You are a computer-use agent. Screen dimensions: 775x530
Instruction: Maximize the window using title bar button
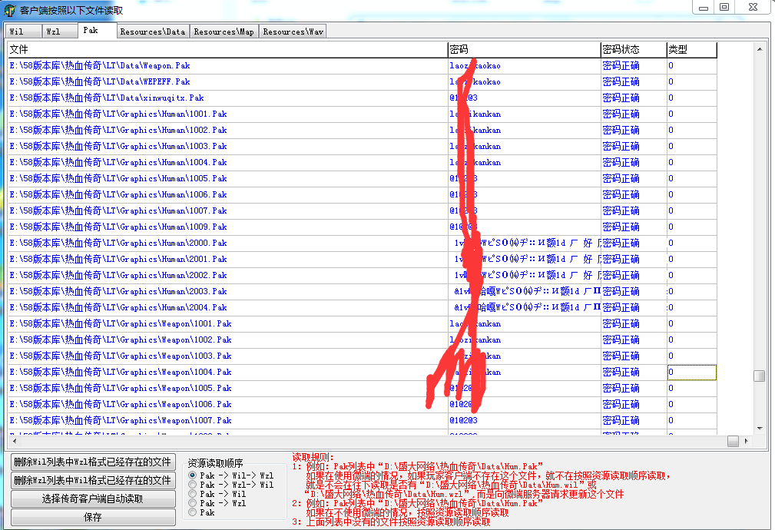pos(724,7)
